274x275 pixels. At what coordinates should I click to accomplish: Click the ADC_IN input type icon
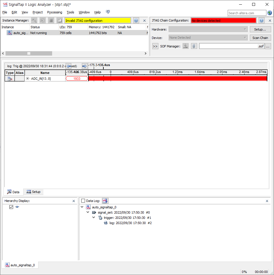[x=10, y=79]
